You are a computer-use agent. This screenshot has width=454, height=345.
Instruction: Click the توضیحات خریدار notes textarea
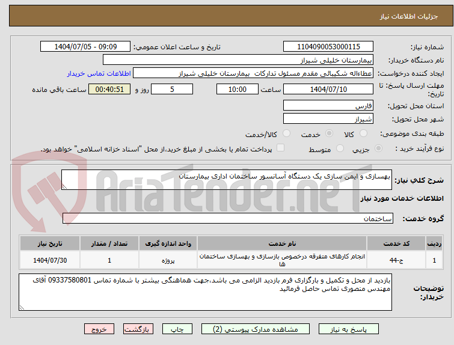[x=205, y=292]
